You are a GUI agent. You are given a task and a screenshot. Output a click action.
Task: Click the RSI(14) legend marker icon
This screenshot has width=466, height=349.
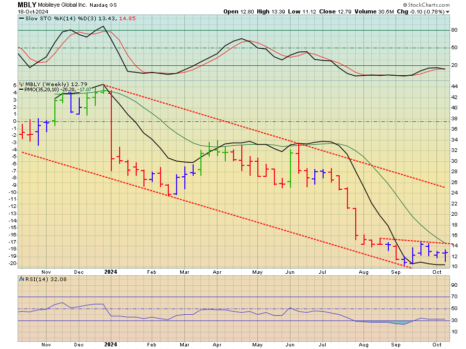point(22,279)
